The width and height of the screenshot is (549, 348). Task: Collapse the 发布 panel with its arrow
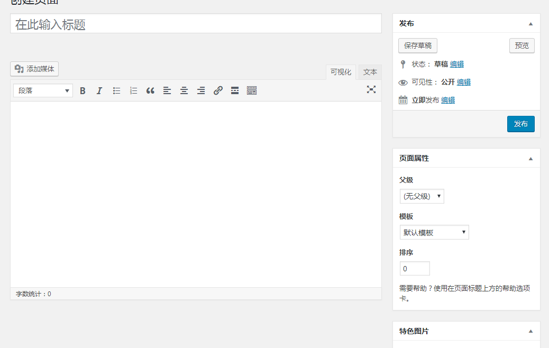tap(530, 24)
